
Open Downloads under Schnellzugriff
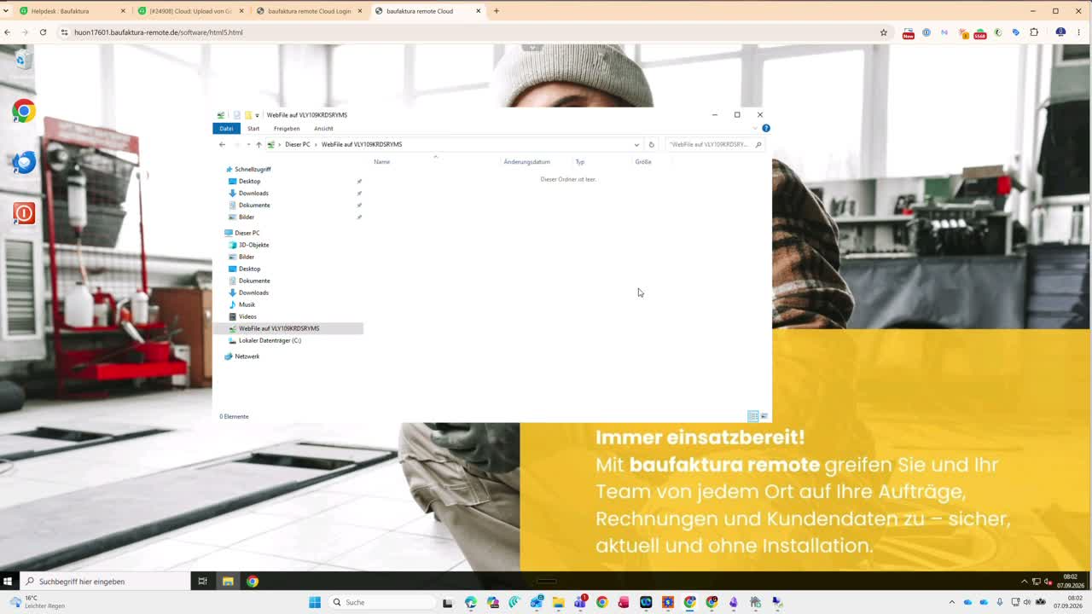tap(253, 193)
